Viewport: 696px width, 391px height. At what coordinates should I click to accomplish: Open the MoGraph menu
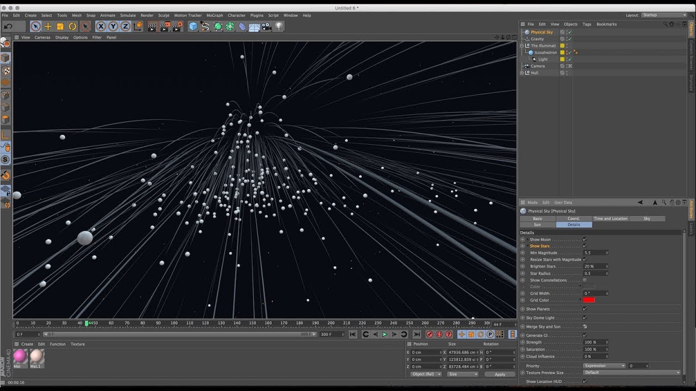[214, 15]
